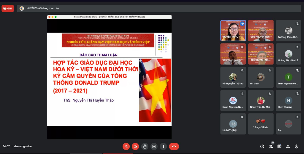The width and height of the screenshot is (304, 154).
Task: Leave the call with red hang-up button
Action: [174, 147]
